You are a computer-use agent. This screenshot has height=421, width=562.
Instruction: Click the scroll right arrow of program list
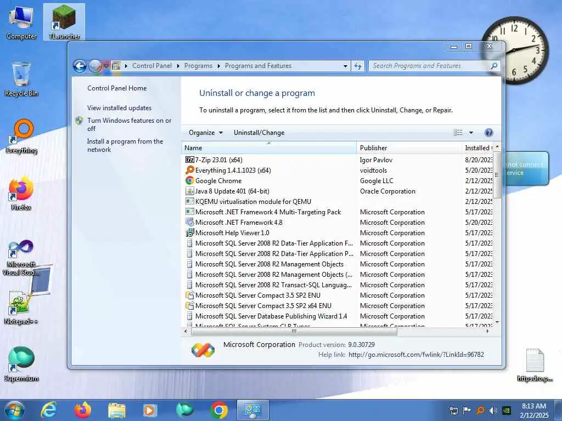[487, 331]
